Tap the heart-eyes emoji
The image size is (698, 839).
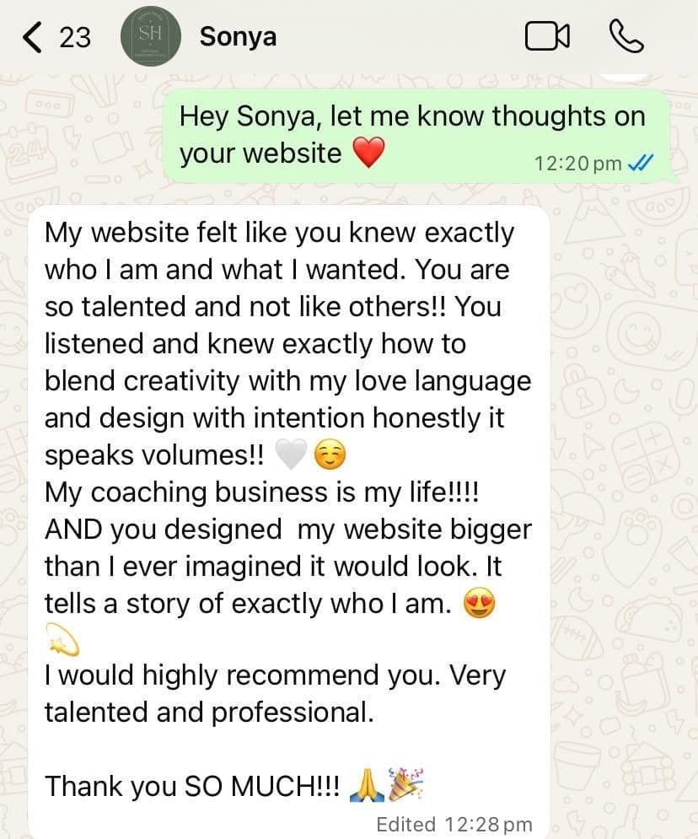point(480,605)
